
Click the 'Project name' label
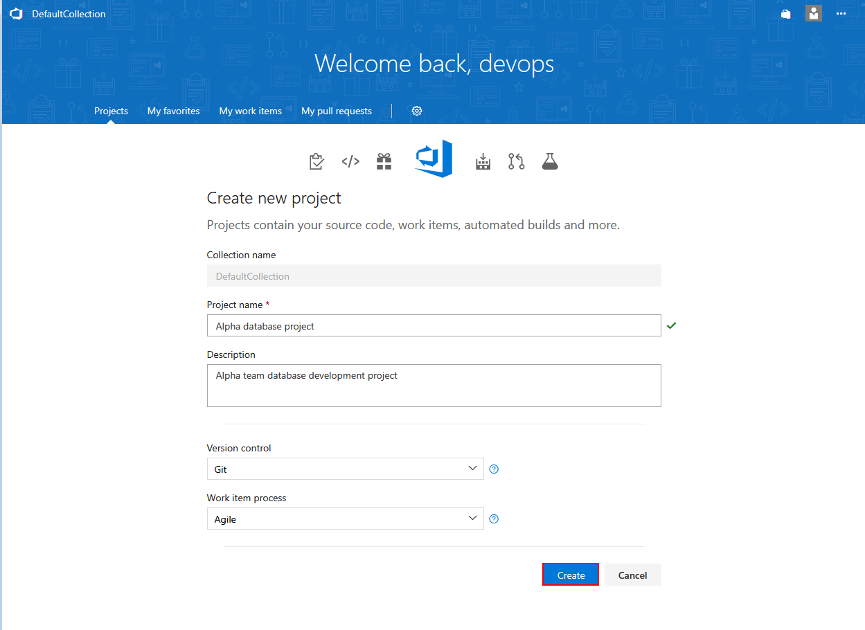pos(235,305)
